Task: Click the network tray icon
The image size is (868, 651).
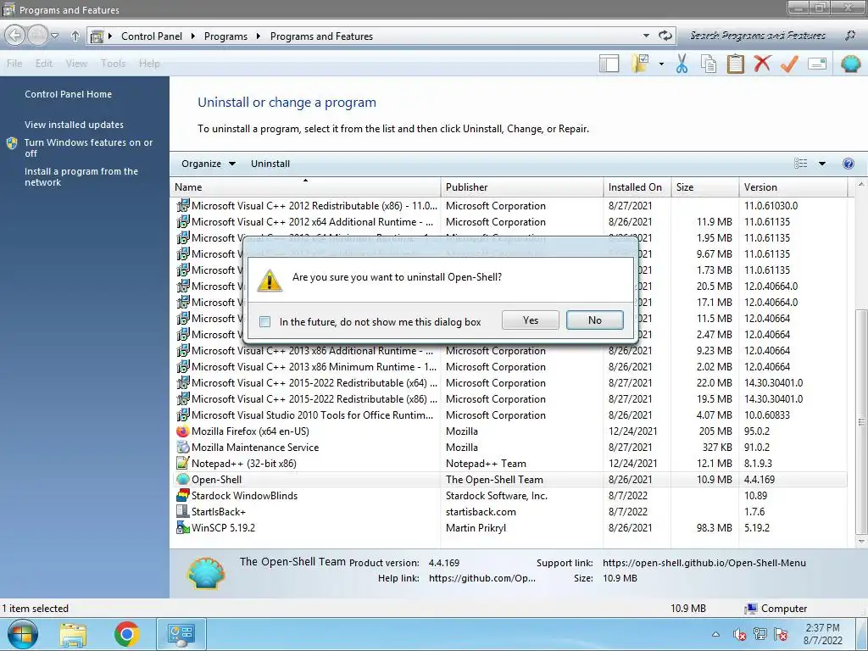Action: click(760, 634)
